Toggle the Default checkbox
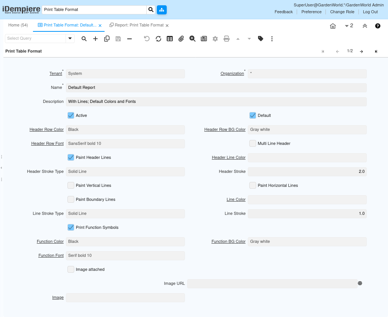 click(253, 115)
